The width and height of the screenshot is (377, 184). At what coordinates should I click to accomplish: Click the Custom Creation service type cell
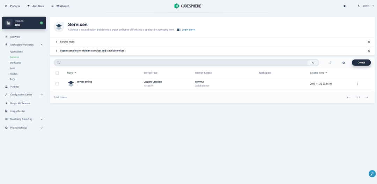tap(153, 82)
